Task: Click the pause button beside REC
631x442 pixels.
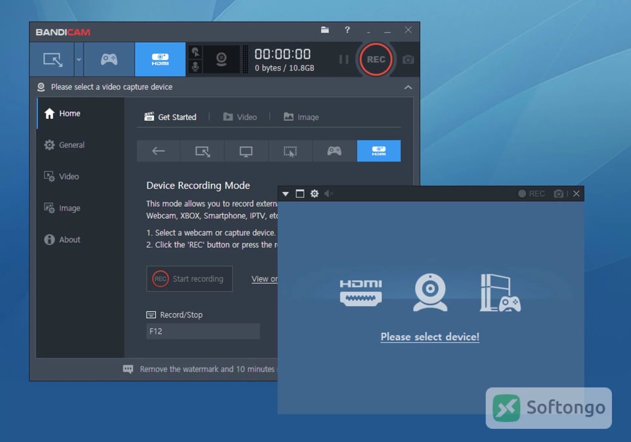Action: click(344, 60)
